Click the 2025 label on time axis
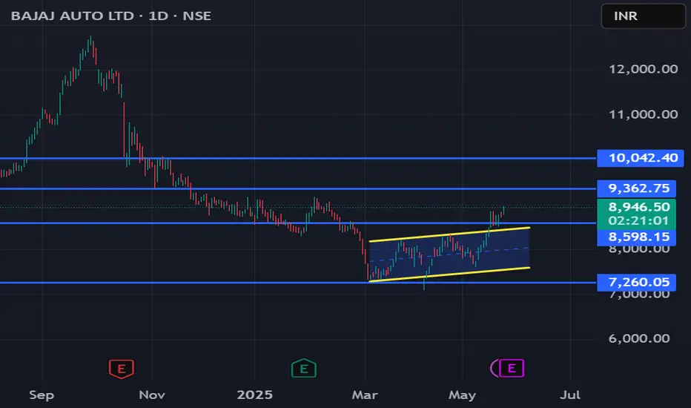Viewport: 691px width, 408px height. pyautogui.click(x=255, y=395)
